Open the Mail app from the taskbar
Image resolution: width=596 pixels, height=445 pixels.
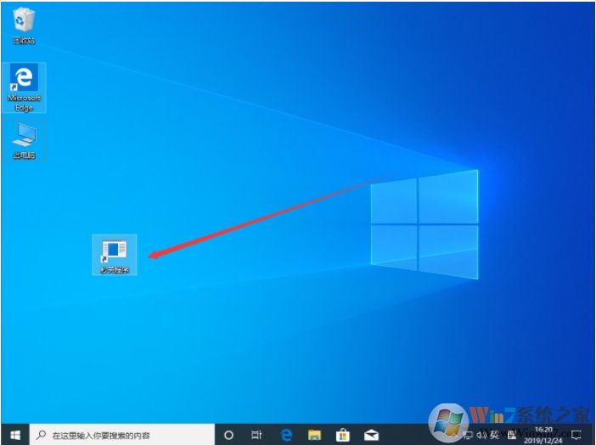coord(371,435)
